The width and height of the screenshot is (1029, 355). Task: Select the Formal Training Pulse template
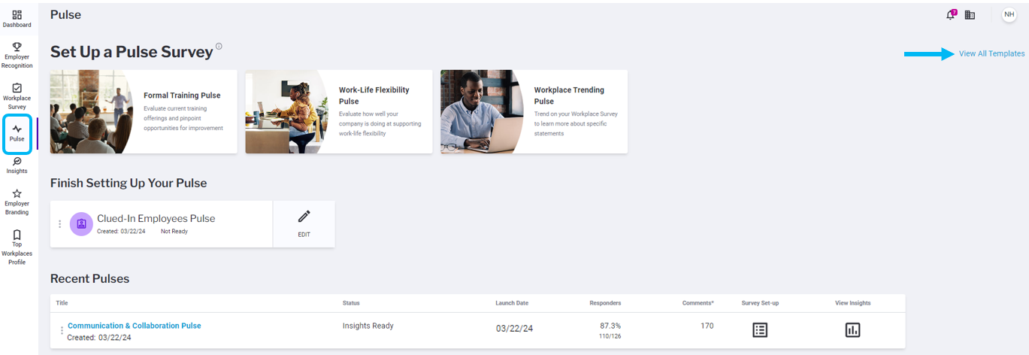coord(144,111)
